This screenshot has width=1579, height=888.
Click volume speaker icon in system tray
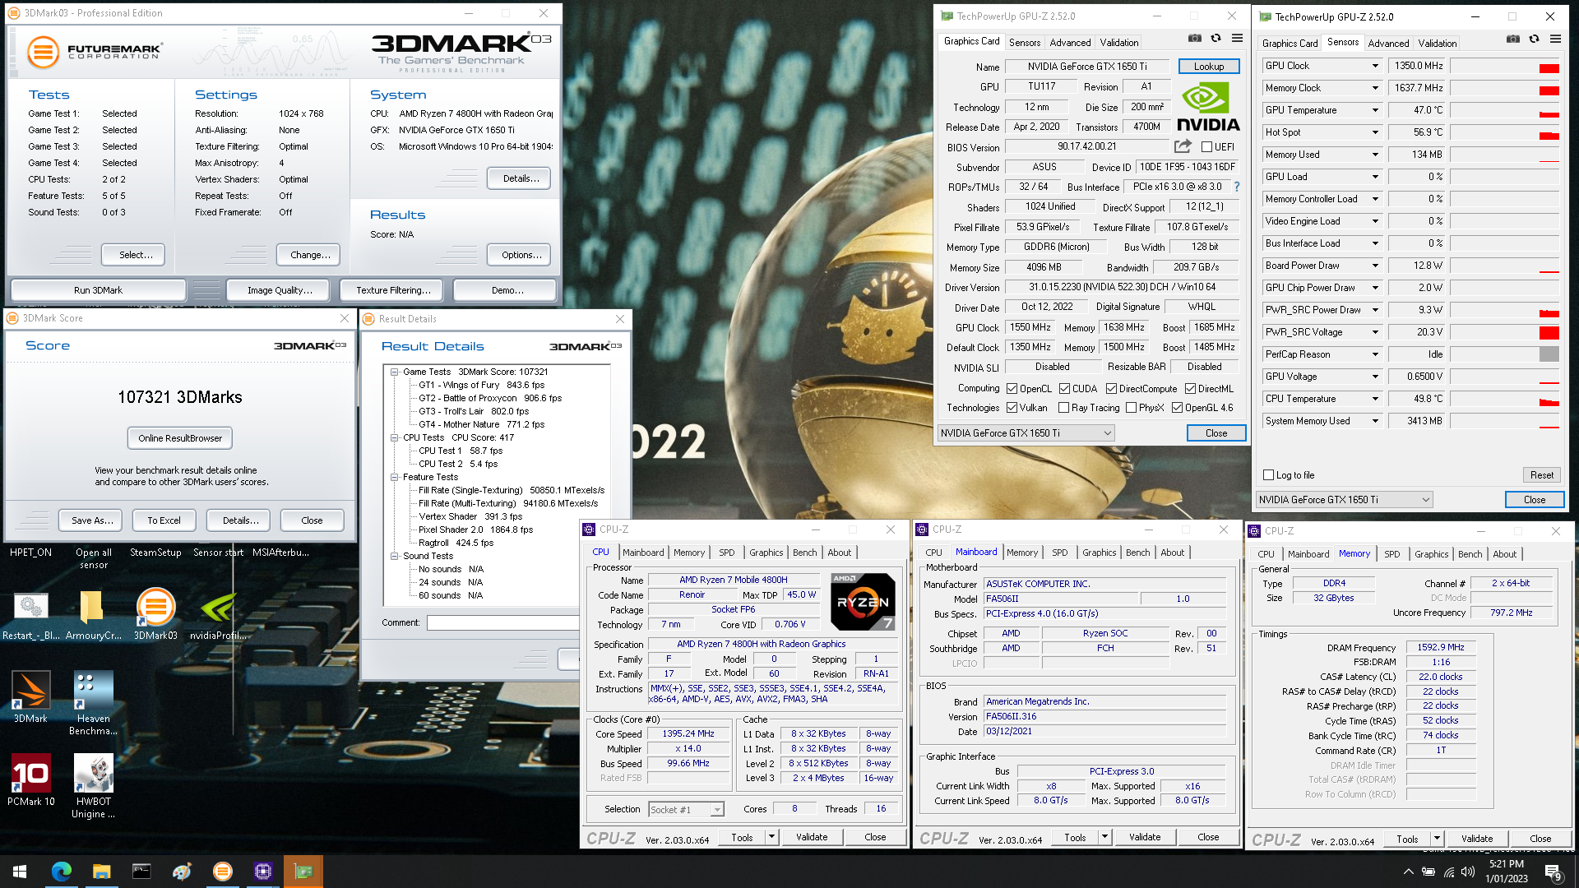1468,872
